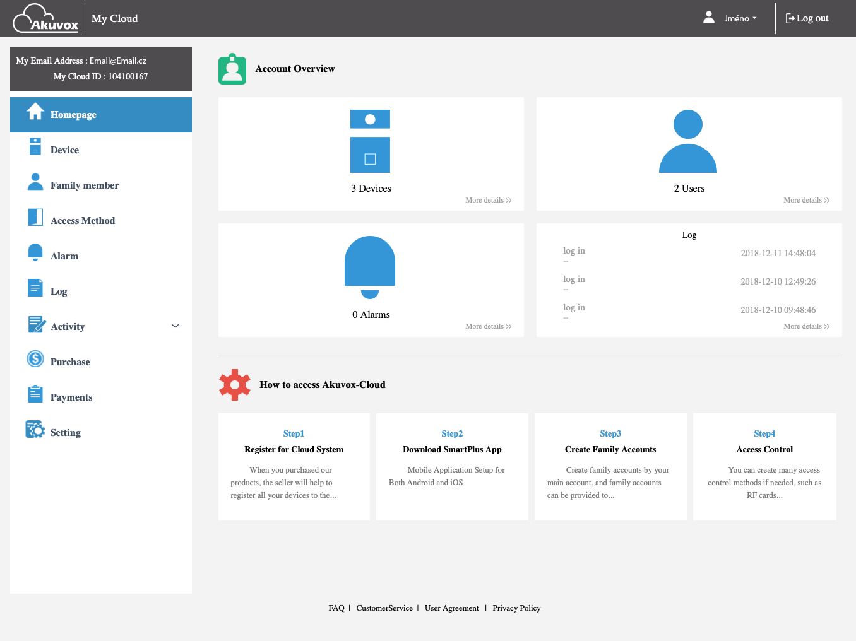Click the 0 Alarms label
856x641 pixels.
371,315
